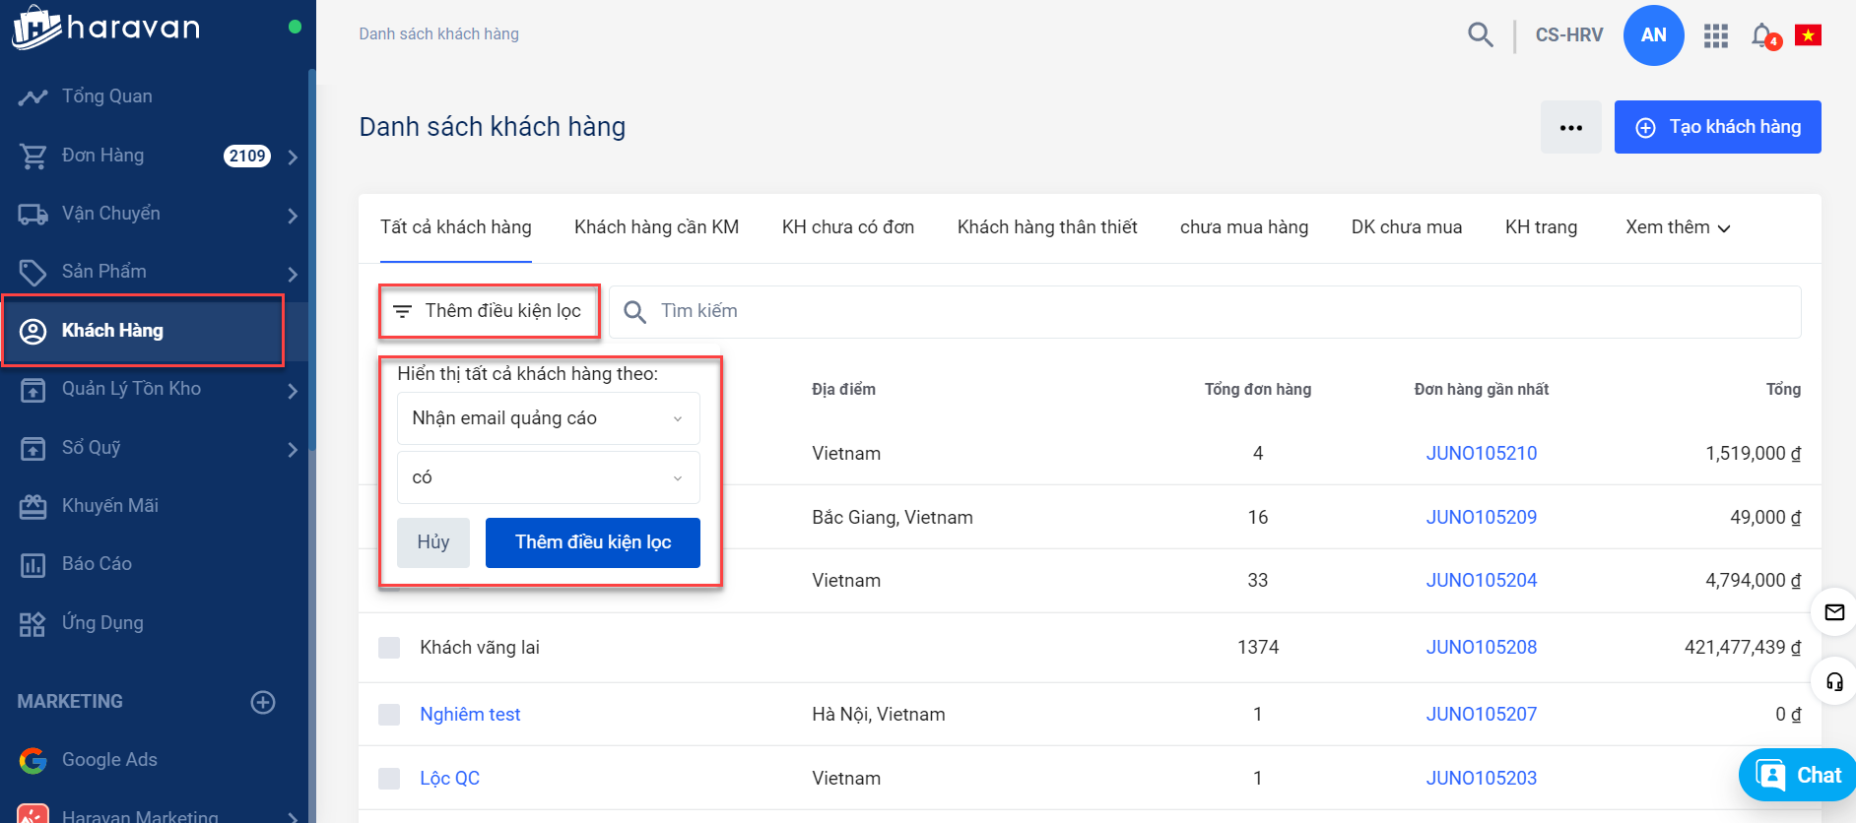The height and width of the screenshot is (823, 1856).
Task: Click the AN user avatar
Action: 1653,35
